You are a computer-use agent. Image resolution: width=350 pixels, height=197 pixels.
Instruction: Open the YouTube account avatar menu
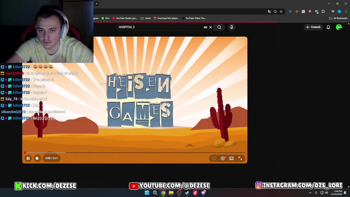click(339, 27)
